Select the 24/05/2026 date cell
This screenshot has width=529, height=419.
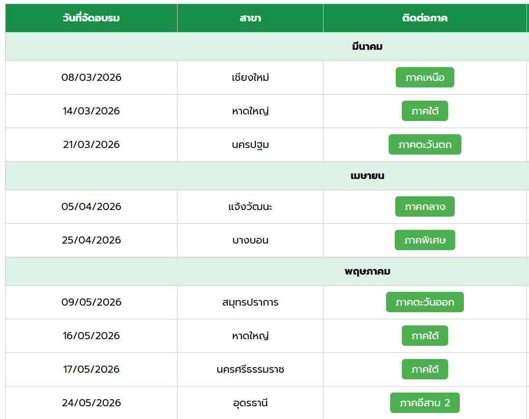coord(92,403)
